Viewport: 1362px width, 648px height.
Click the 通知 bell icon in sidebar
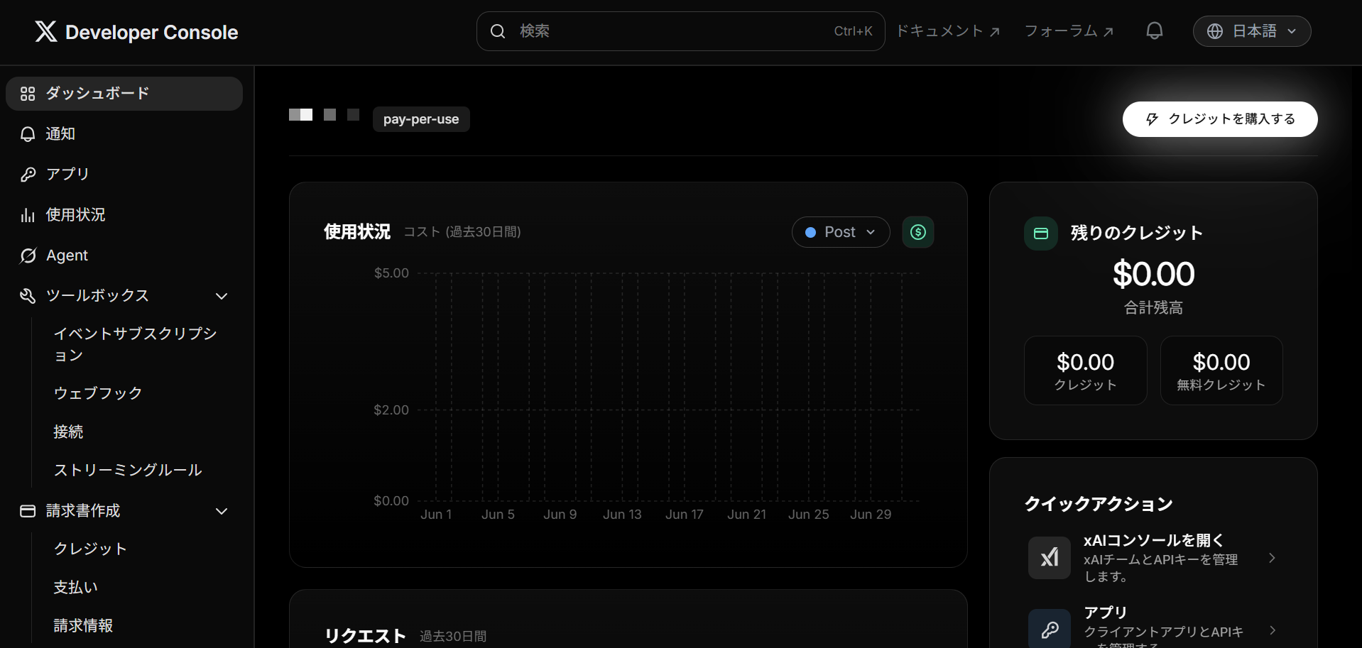[x=28, y=134]
